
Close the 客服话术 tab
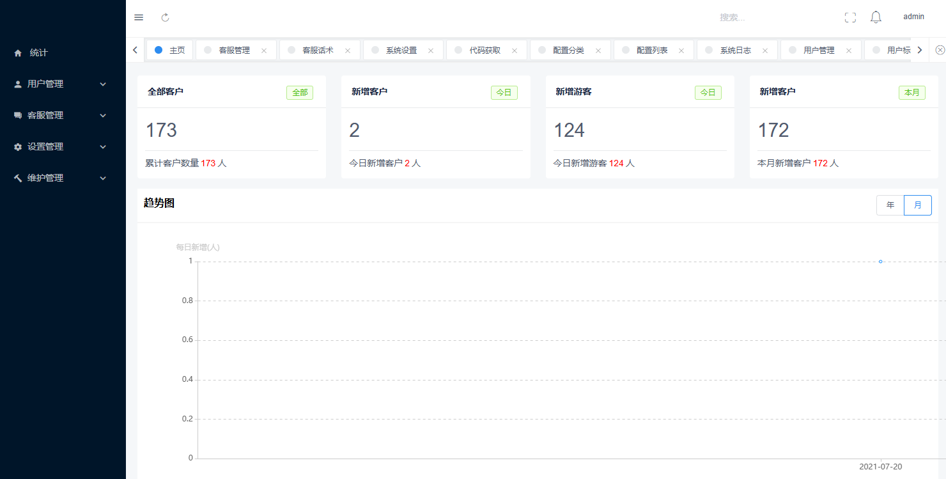coord(348,51)
